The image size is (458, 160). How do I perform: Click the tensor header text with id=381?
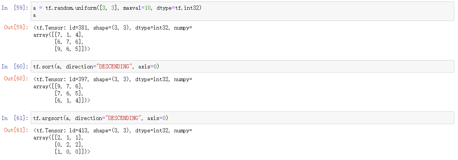112,28
